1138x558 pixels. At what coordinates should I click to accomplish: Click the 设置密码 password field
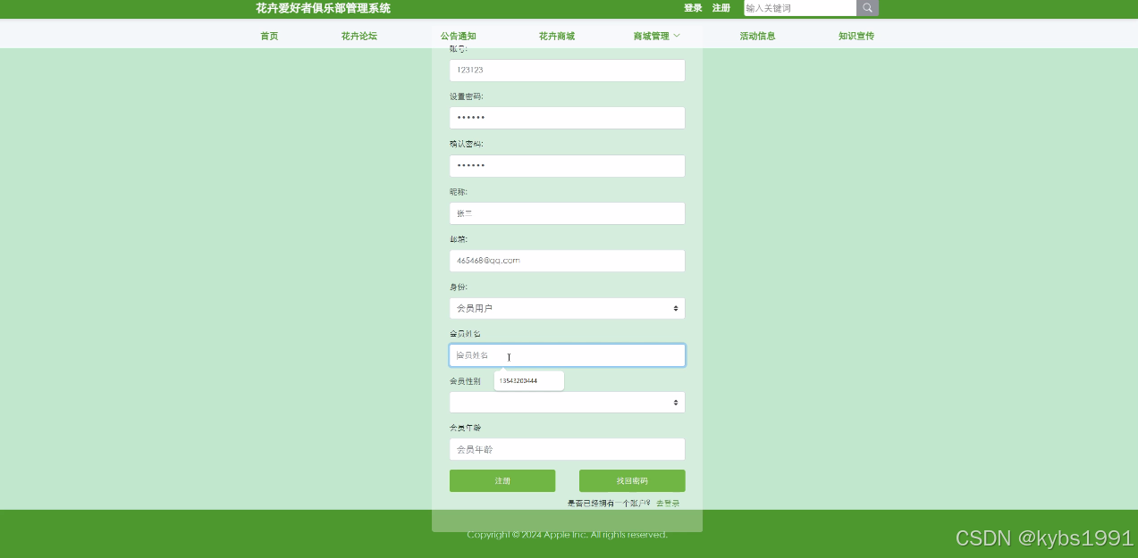(567, 118)
